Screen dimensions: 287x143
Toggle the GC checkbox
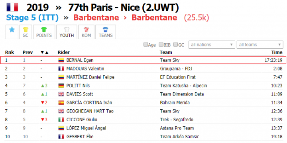coord(175,45)
